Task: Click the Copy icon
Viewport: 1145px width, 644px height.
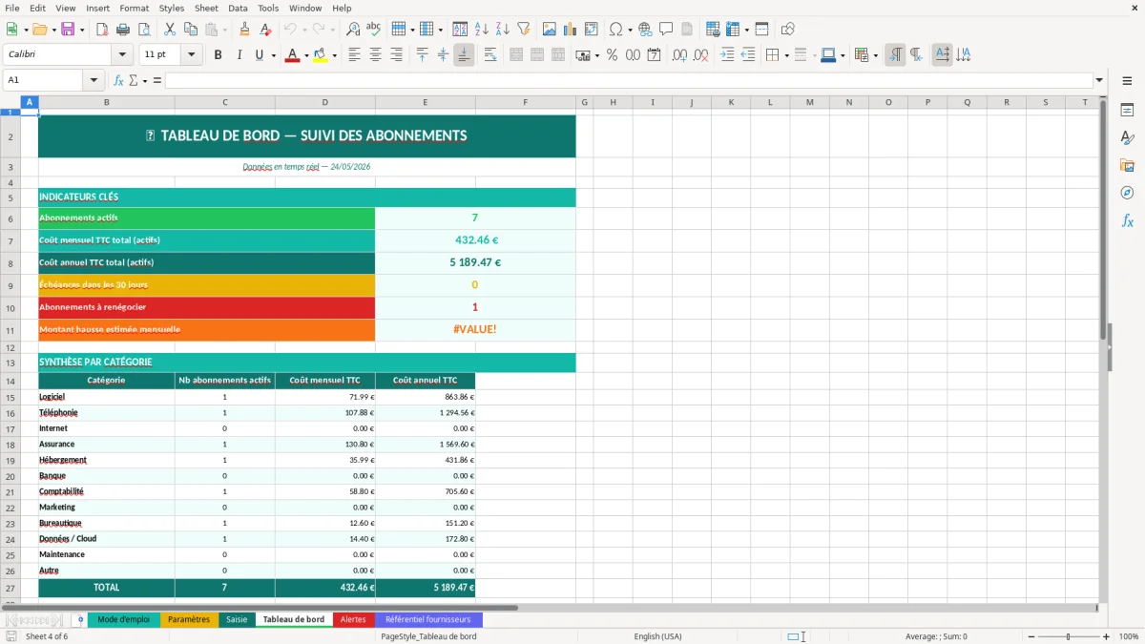Action: pos(189,30)
